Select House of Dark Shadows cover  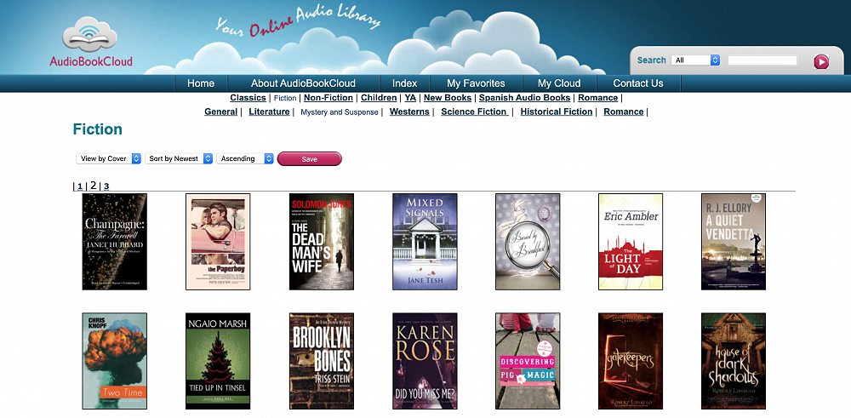click(734, 361)
